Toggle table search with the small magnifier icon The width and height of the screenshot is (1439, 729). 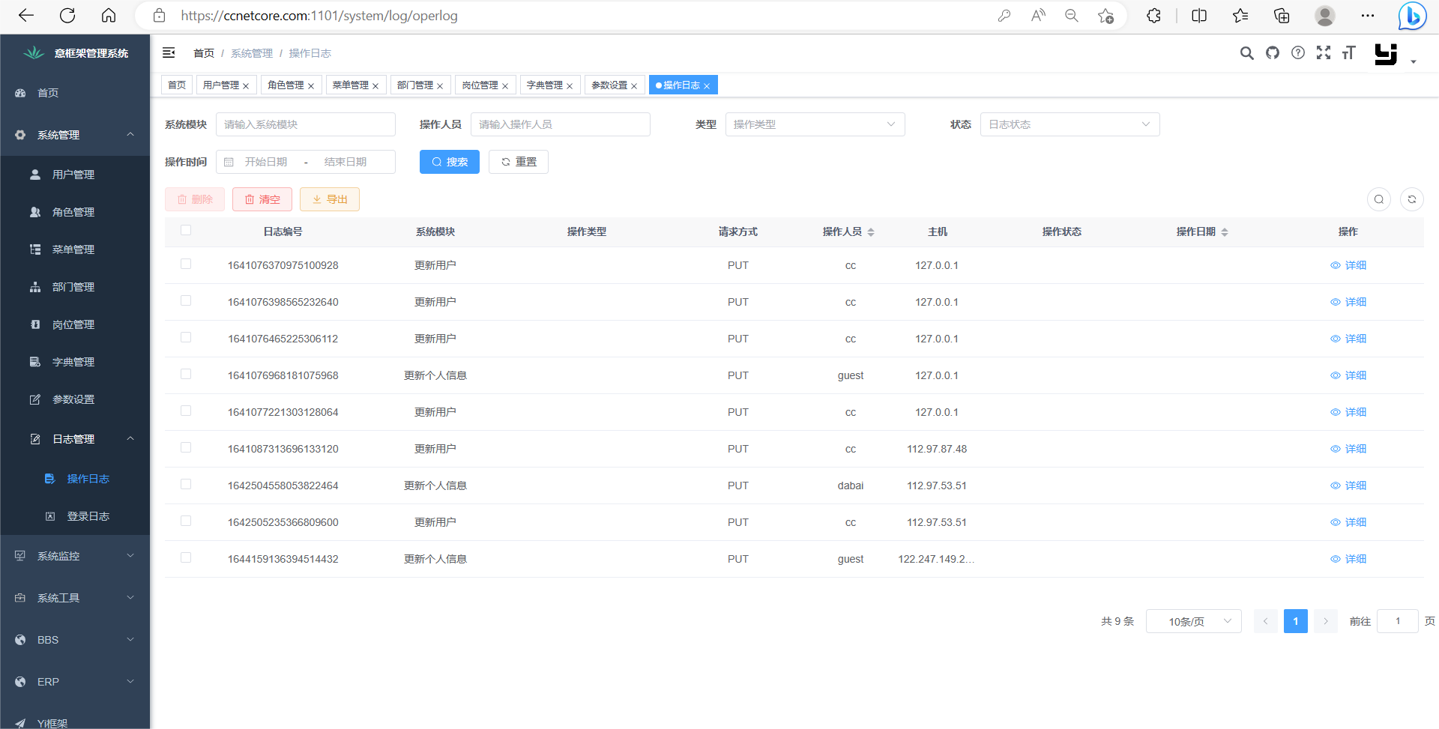click(1380, 199)
